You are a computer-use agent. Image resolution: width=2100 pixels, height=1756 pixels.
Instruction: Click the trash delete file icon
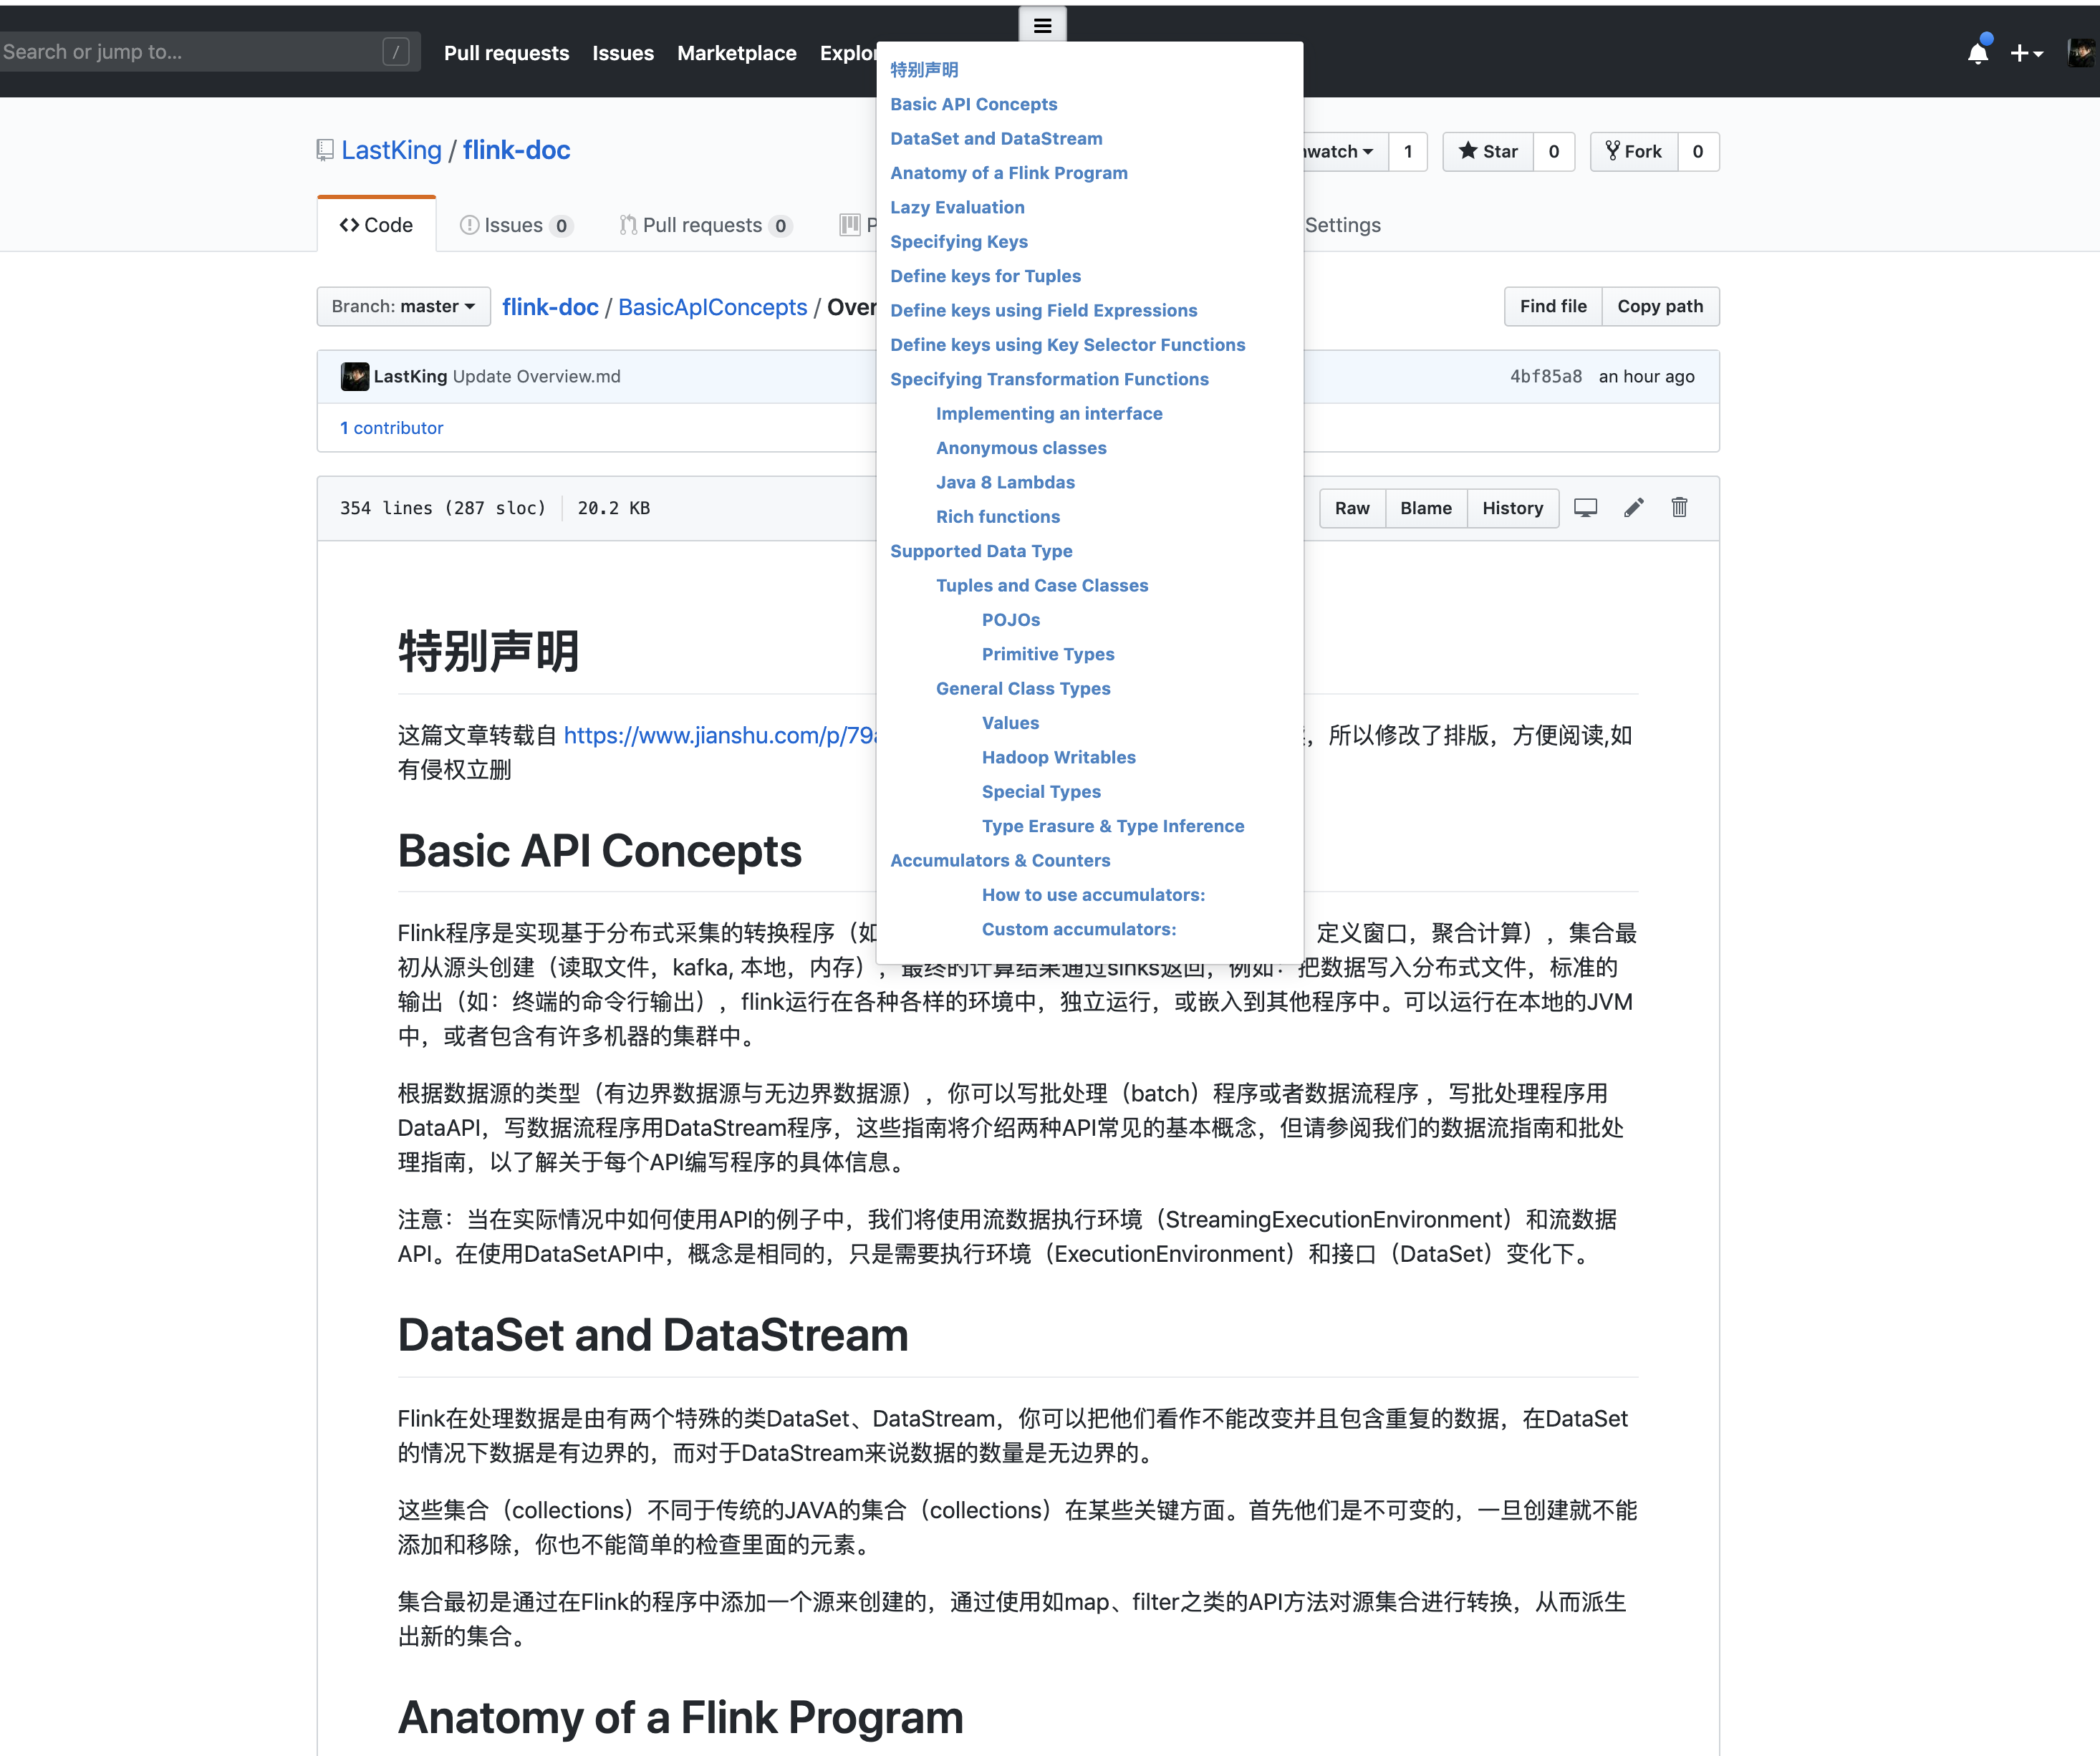1679,508
